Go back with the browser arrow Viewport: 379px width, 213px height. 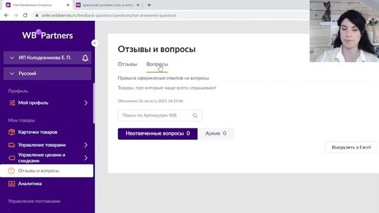[7, 15]
